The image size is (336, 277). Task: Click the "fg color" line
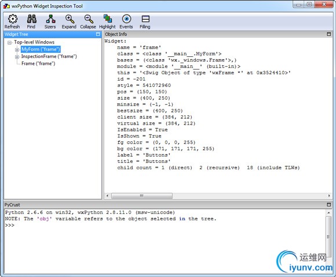[156, 143]
